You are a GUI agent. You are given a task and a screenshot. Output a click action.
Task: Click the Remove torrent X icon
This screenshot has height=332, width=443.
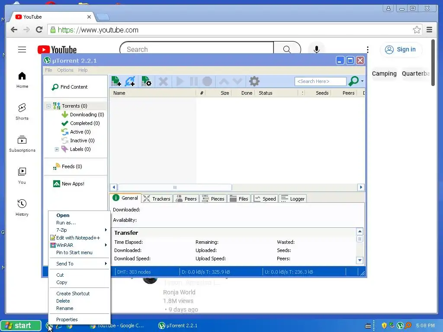[x=163, y=82]
